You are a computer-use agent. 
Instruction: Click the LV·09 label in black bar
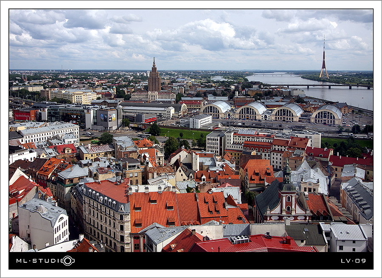(x=353, y=261)
